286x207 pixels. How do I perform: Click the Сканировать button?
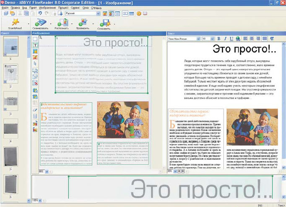pos(41,24)
